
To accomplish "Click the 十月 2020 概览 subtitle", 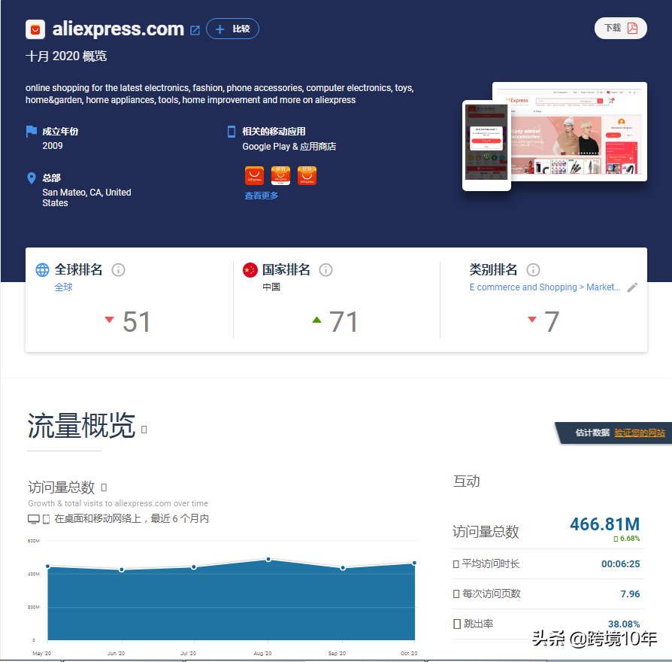I will [x=66, y=56].
